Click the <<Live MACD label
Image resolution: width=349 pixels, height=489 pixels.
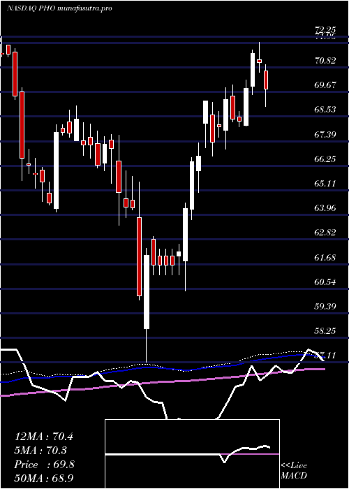[x=294, y=471]
